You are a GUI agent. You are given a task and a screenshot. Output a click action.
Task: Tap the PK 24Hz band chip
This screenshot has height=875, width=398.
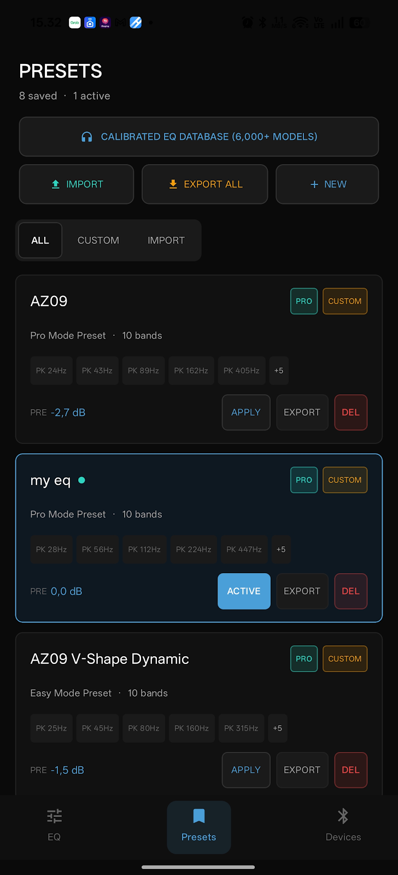pyautogui.click(x=51, y=371)
